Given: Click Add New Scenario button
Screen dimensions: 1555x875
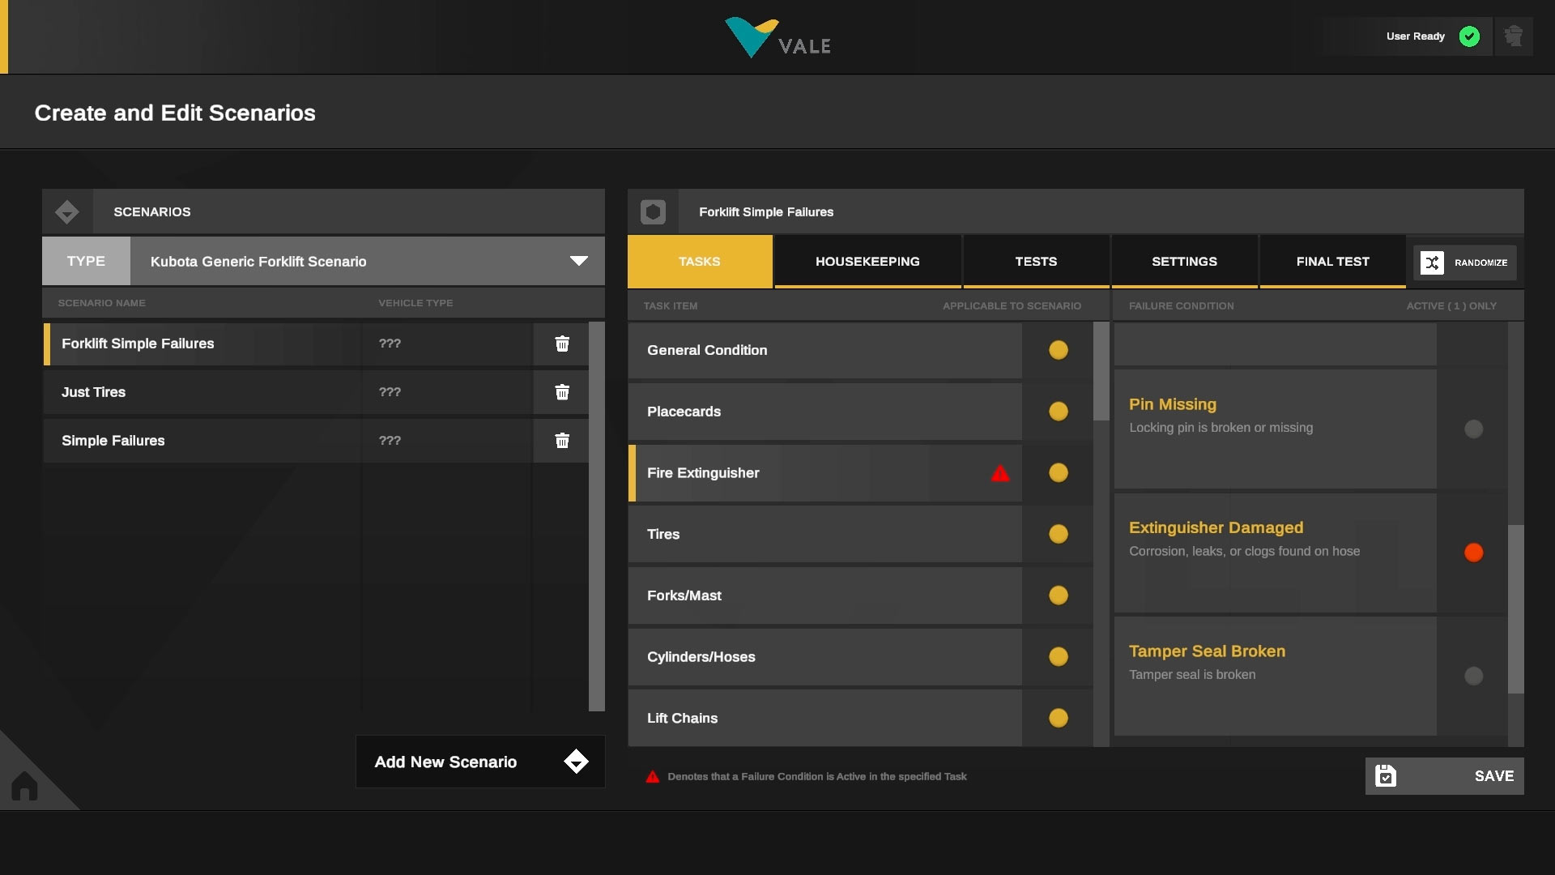Looking at the screenshot, I should coord(480,762).
